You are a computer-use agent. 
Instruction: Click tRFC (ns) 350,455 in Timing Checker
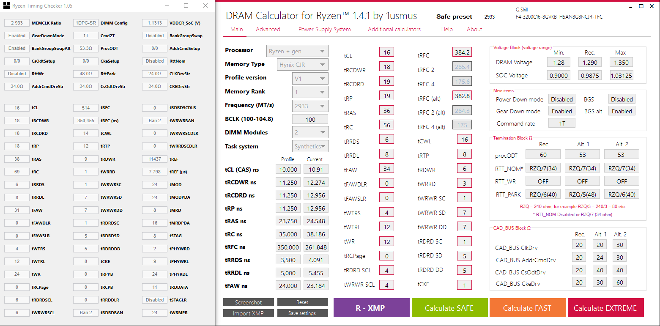click(x=86, y=121)
